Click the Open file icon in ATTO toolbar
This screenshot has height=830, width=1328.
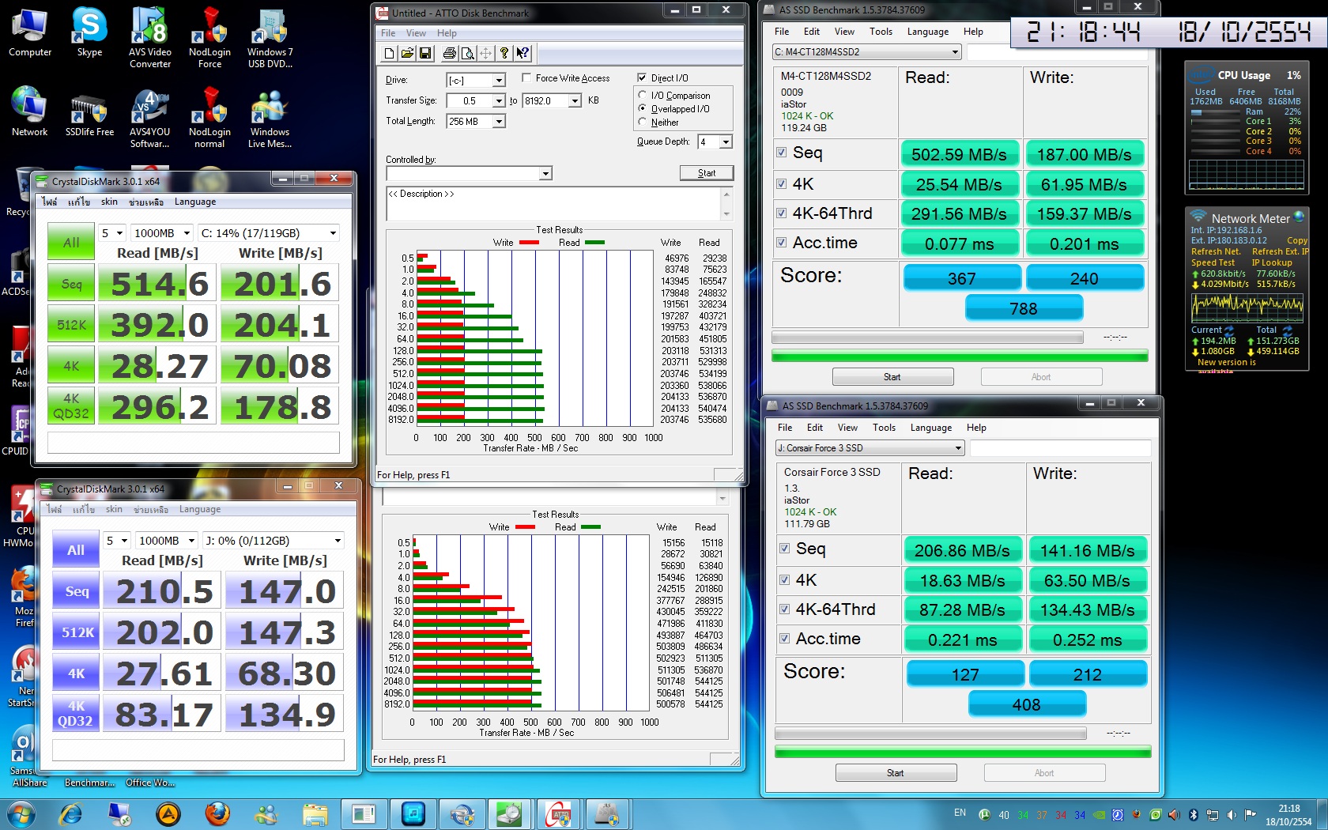(407, 54)
